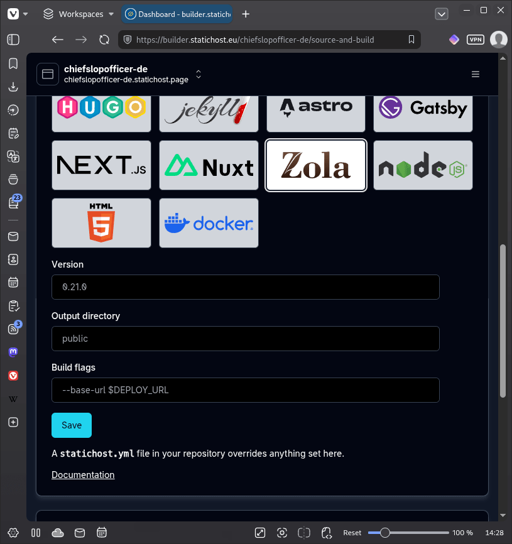
Task: Open the Notes panel
Action: [13, 133]
